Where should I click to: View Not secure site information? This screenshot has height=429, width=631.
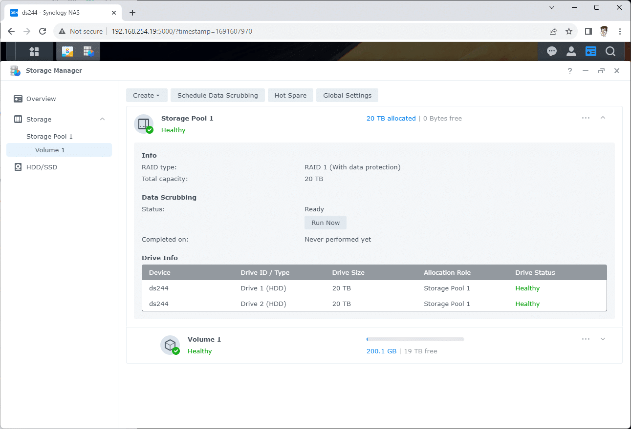(x=81, y=31)
